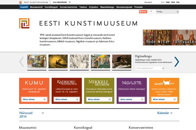
Task: Click Mine lehele button for Adamson-Eric
Action: coord(164,99)
